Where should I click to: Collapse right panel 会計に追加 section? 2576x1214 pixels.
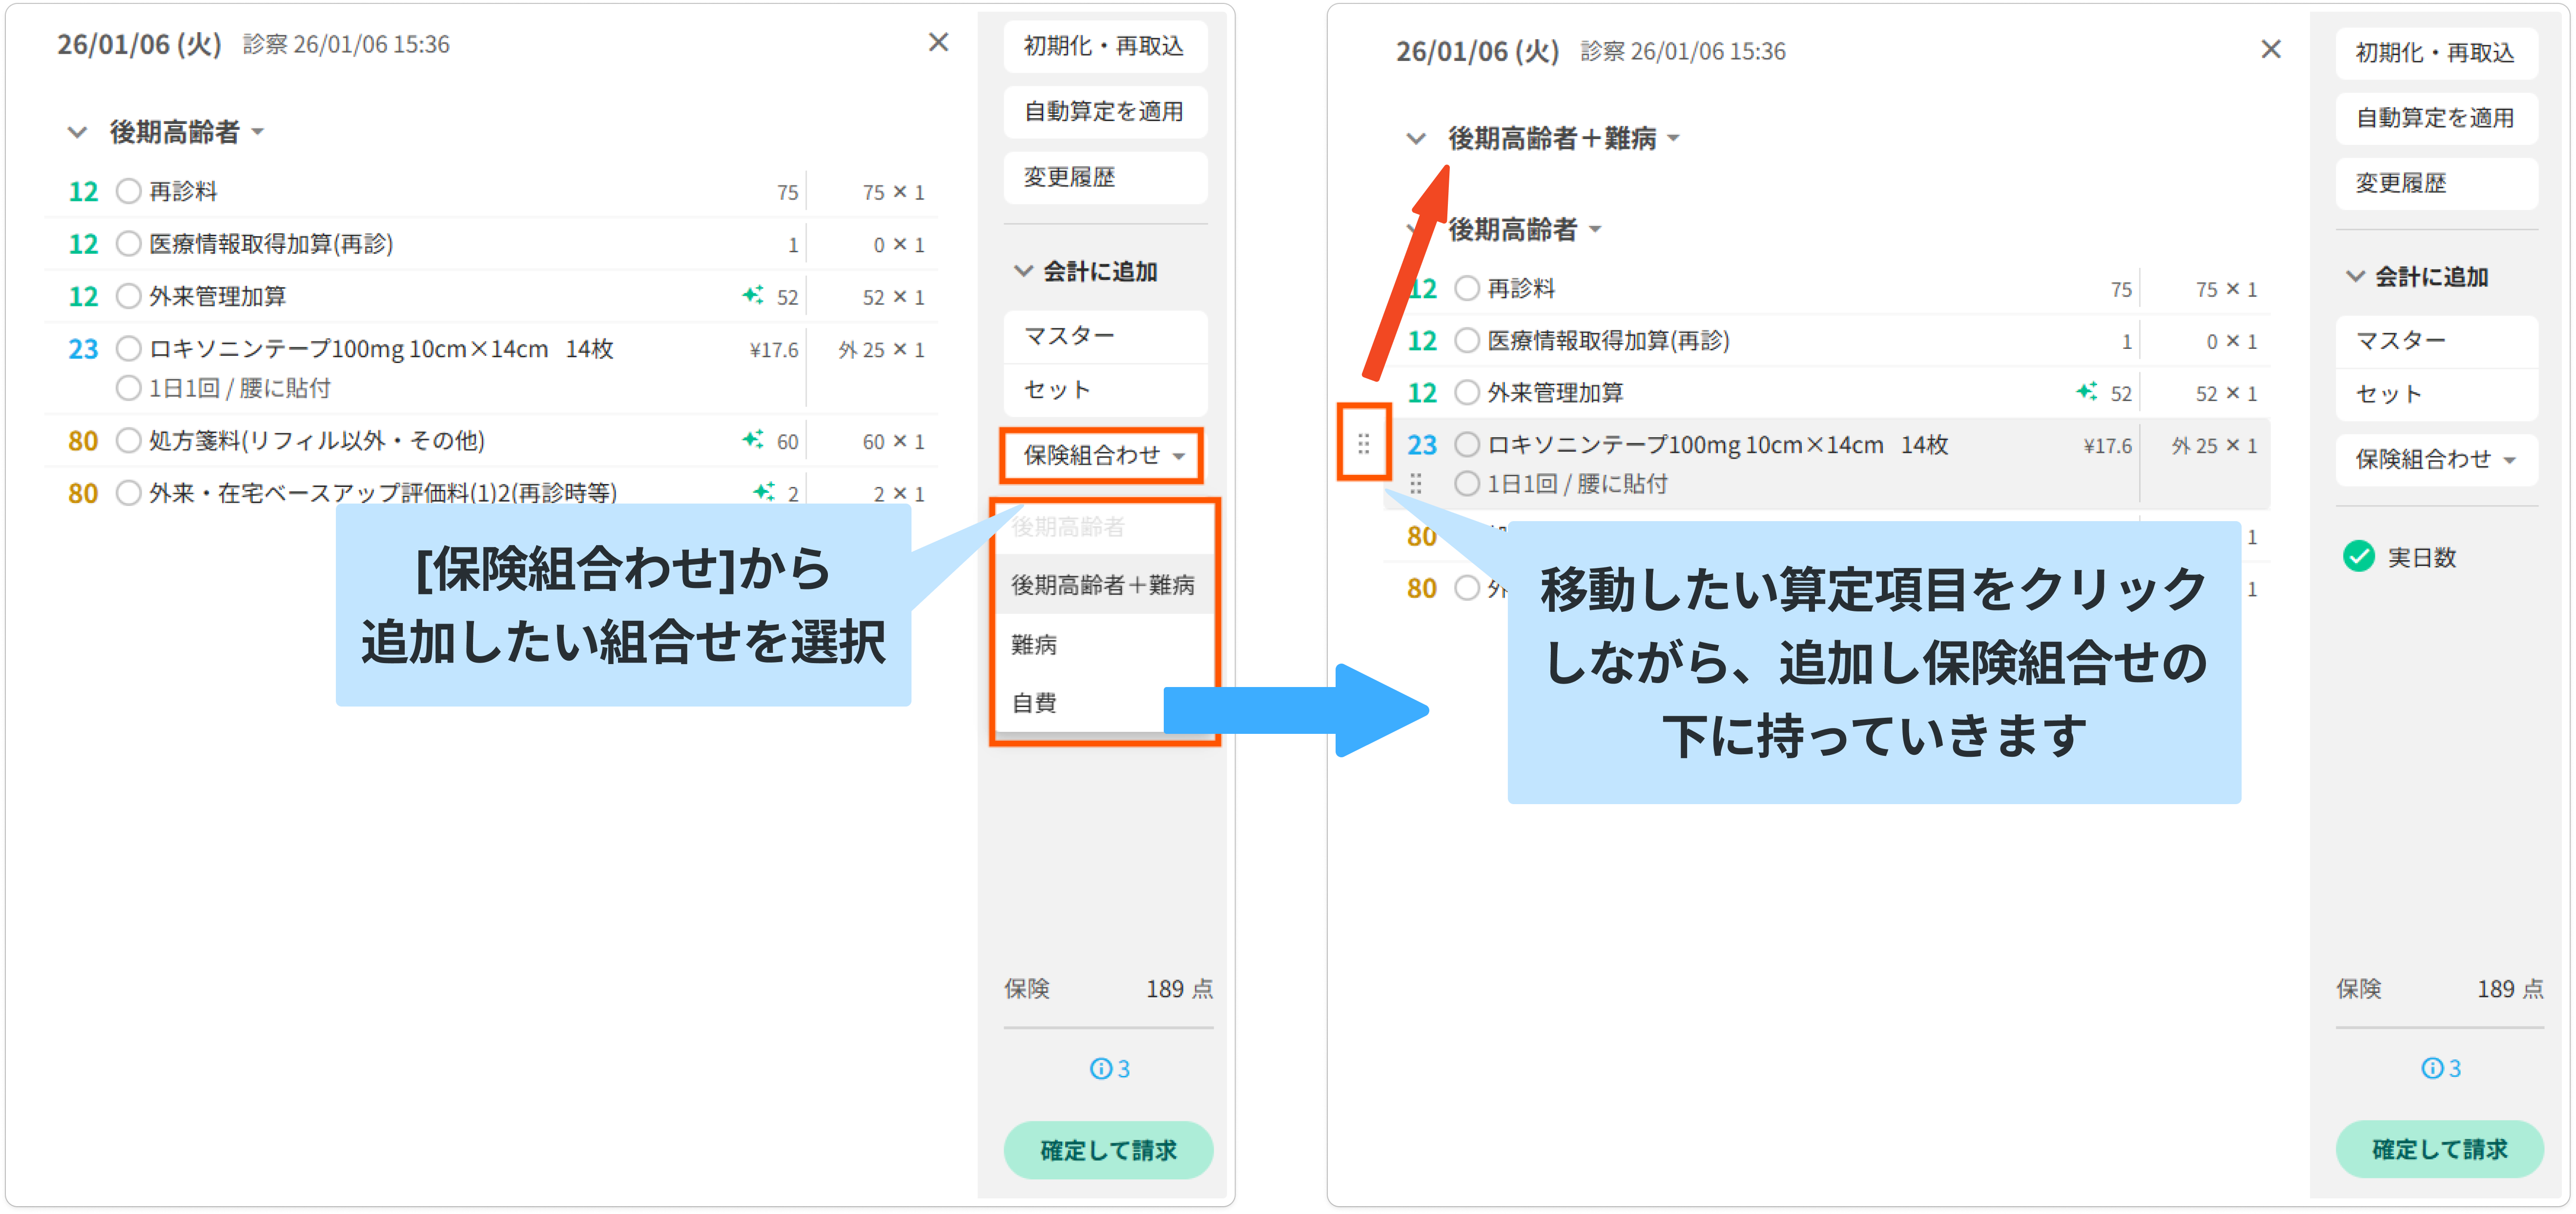click(2355, 277)
